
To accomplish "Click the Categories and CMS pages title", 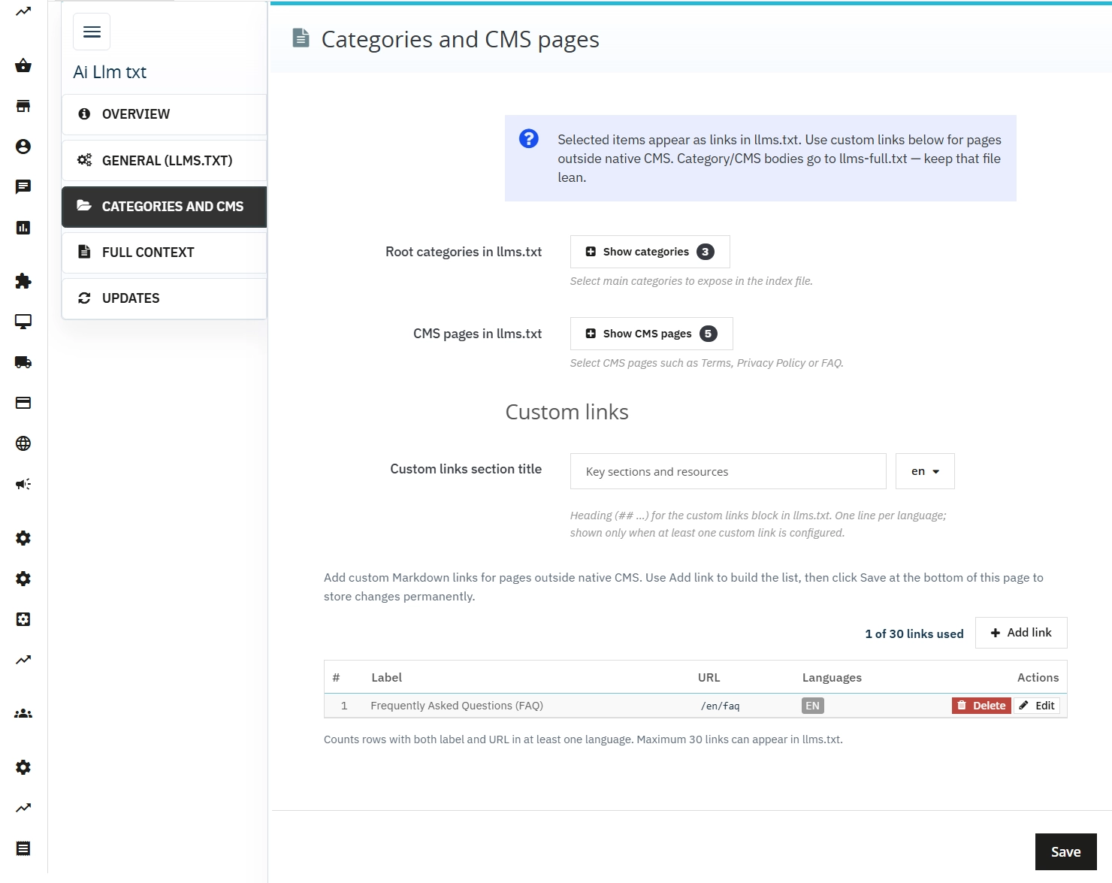I will pos(461,39).
